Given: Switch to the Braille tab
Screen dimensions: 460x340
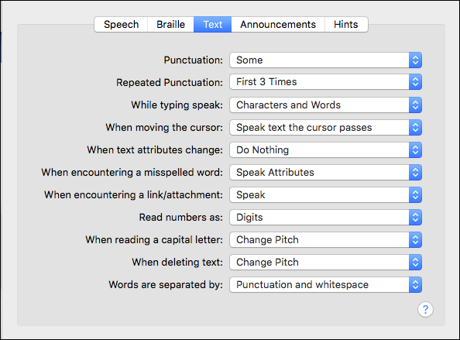Looking at the screenshot, I should pyautogui.click(x=170, y=24).
